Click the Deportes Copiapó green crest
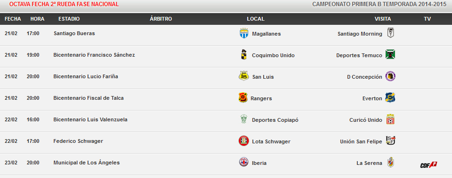This screenshot has width=452, height=178. click(244, 119)
